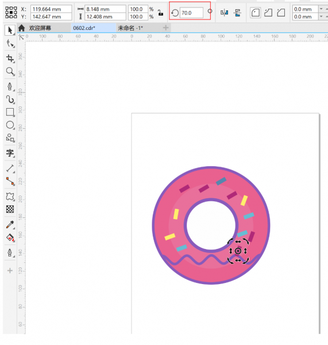
Task: Select the Transparency checkerboard tool
Action: coord(10,209)
